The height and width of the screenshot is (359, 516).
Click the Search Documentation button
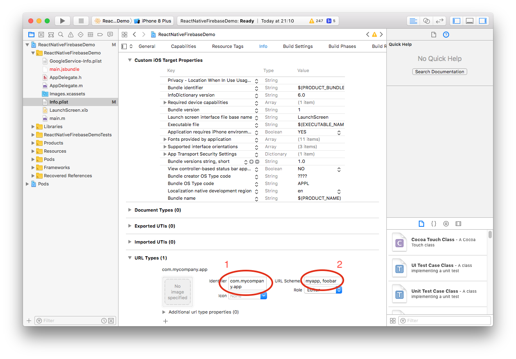pos(439,72)
